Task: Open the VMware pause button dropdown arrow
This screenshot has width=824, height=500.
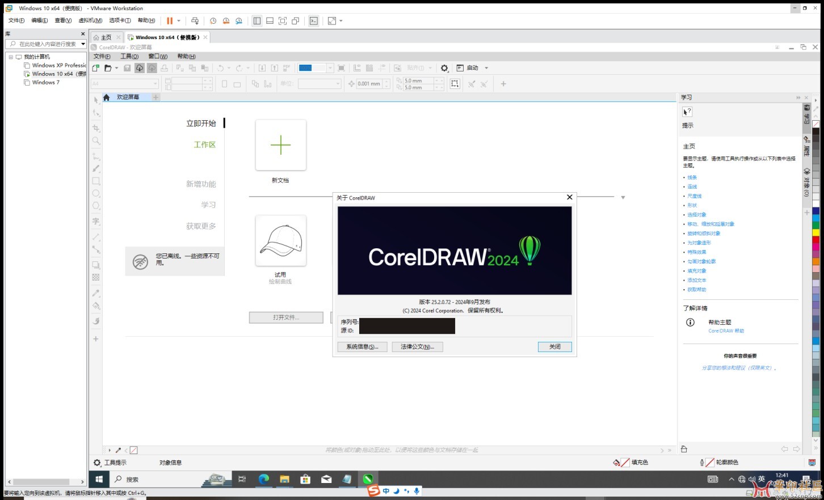Action: click(179, 21)
